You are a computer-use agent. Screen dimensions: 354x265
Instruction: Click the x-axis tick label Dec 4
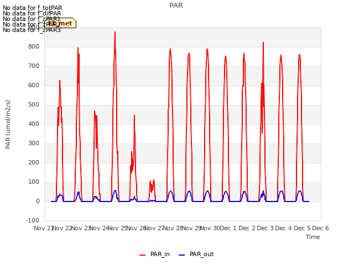[x=284, y=228]
